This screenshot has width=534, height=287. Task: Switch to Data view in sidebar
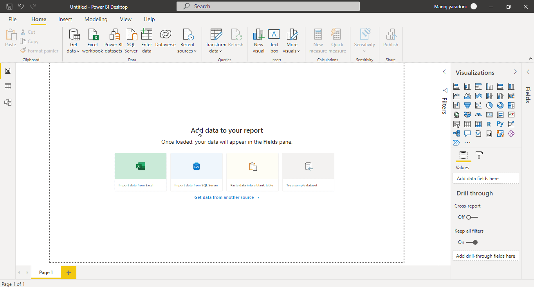8,87
